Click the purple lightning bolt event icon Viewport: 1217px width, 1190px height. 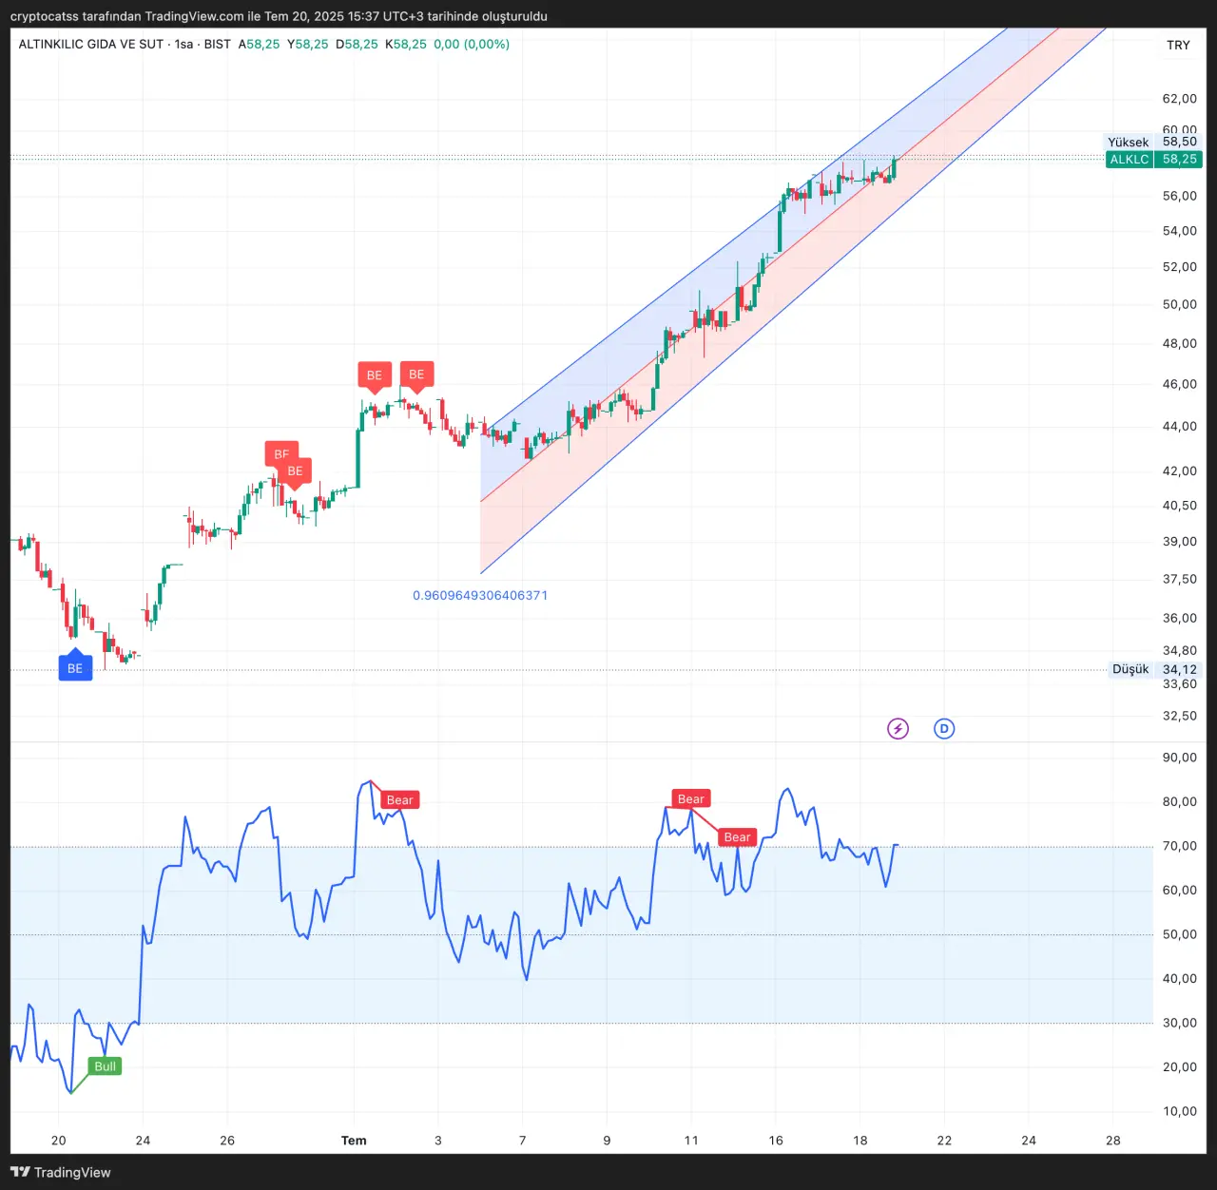pyautogui.click(x=898, y=729)
